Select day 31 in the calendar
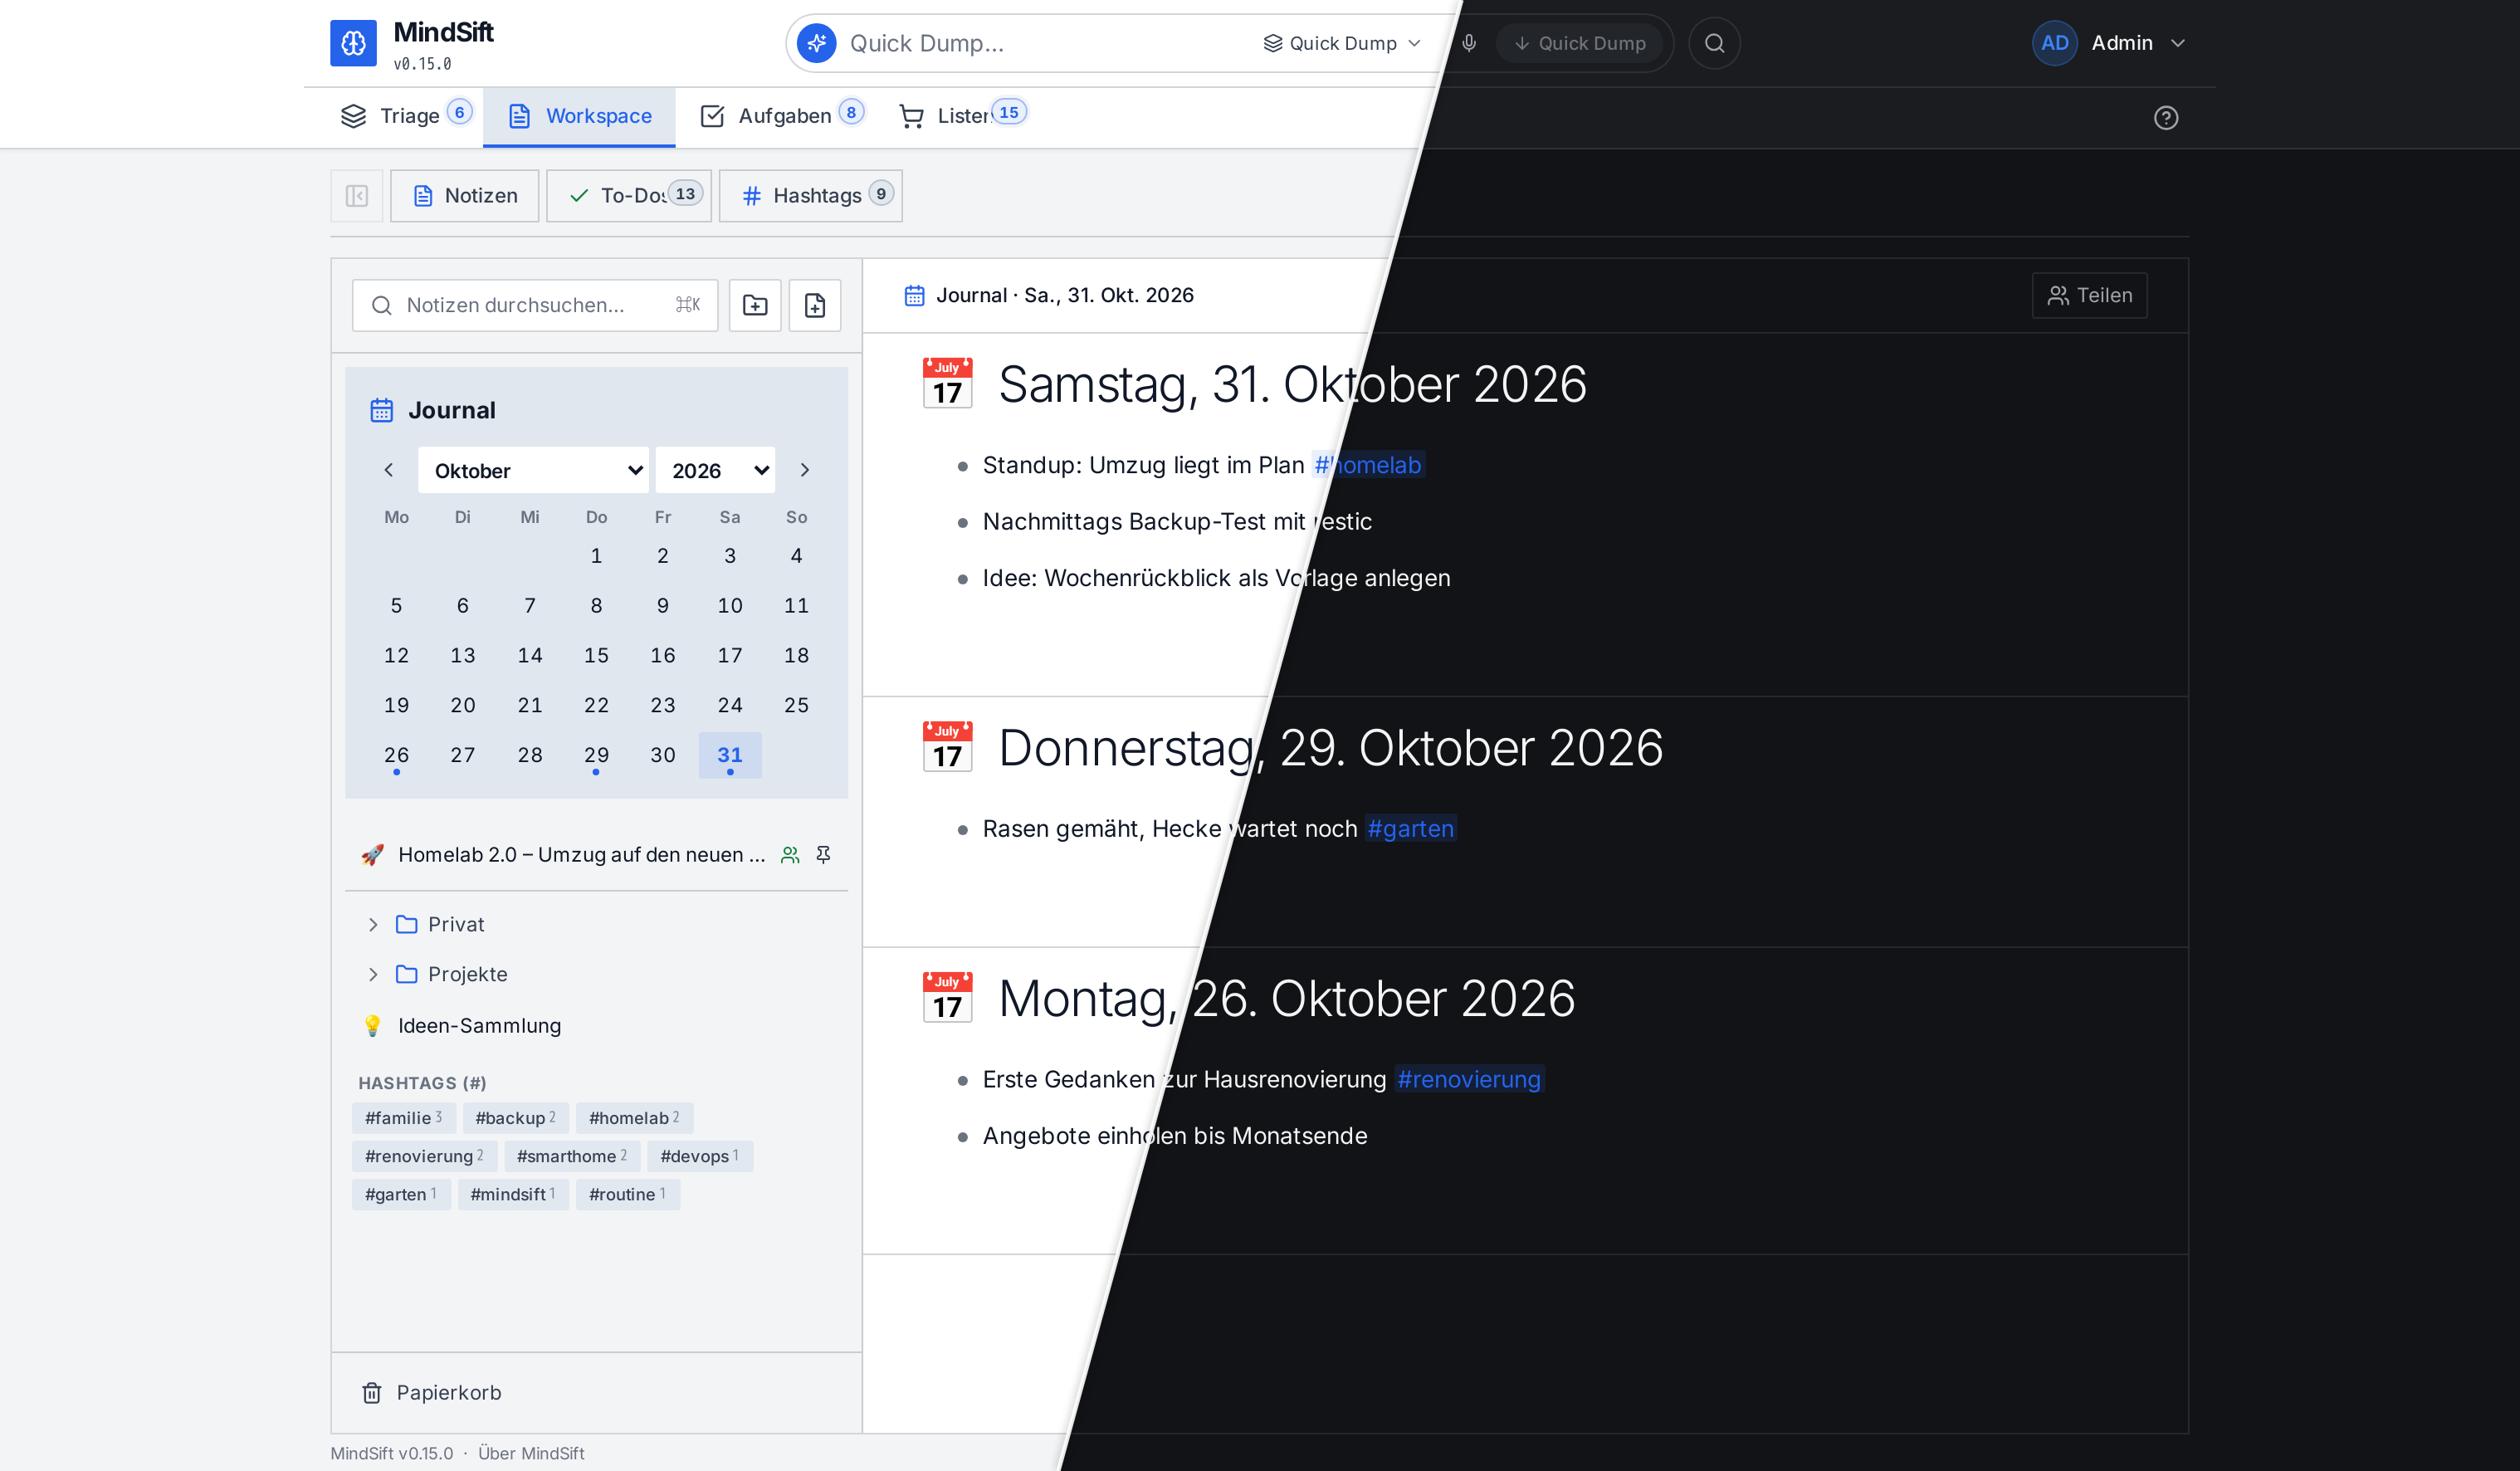 point(730,755)
